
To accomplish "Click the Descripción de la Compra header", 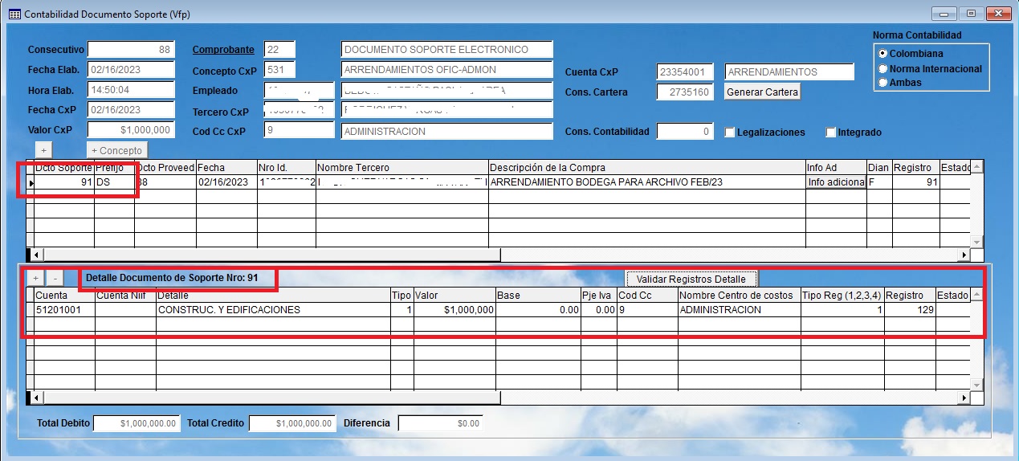I will tap(647, 168).
